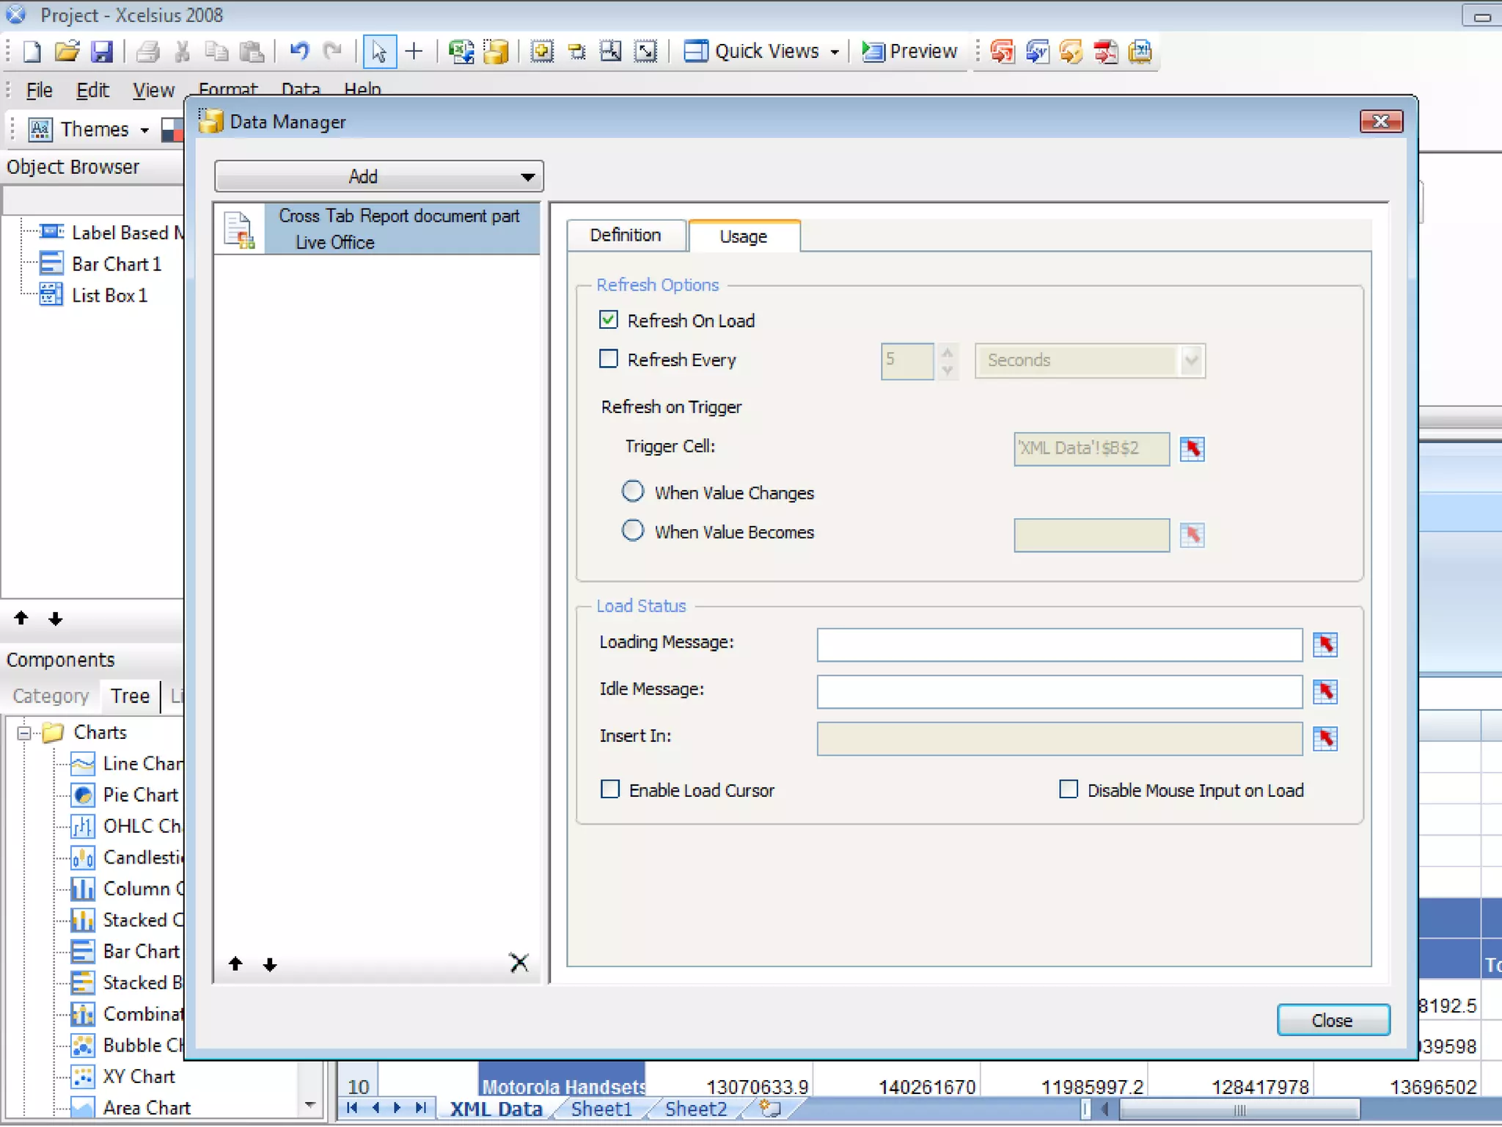1502x1127 pixels.
Task: Select the XML Data worksheet tab
Action: click(496, 1109)
